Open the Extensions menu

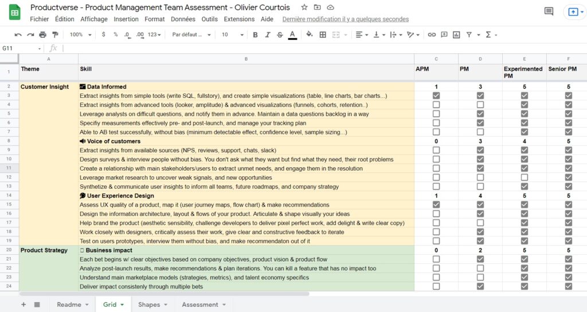point(239,19)
